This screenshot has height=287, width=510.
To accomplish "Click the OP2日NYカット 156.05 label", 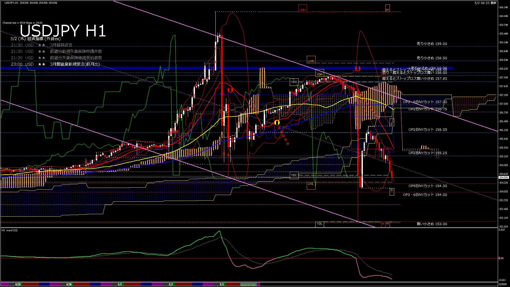I will click(428, 130).
